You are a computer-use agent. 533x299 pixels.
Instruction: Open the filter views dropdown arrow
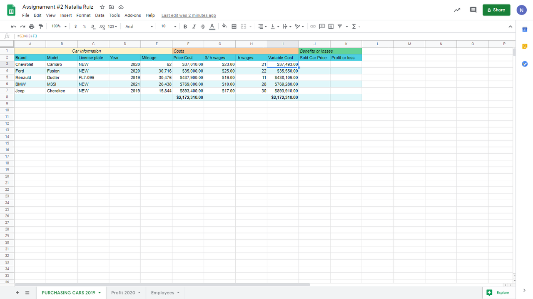click(x=347, y=26)
